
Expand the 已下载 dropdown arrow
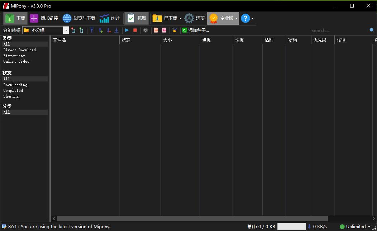click(x=180, y=19)
